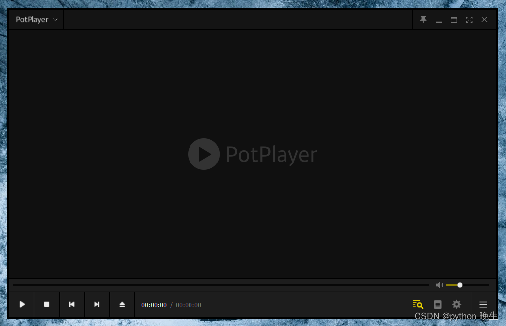Pin the window always on top
Viewport: 506px width, 326px height.
tap(423, 20)
